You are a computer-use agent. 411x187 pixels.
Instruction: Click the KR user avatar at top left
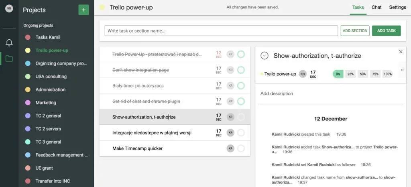(9, 8)
